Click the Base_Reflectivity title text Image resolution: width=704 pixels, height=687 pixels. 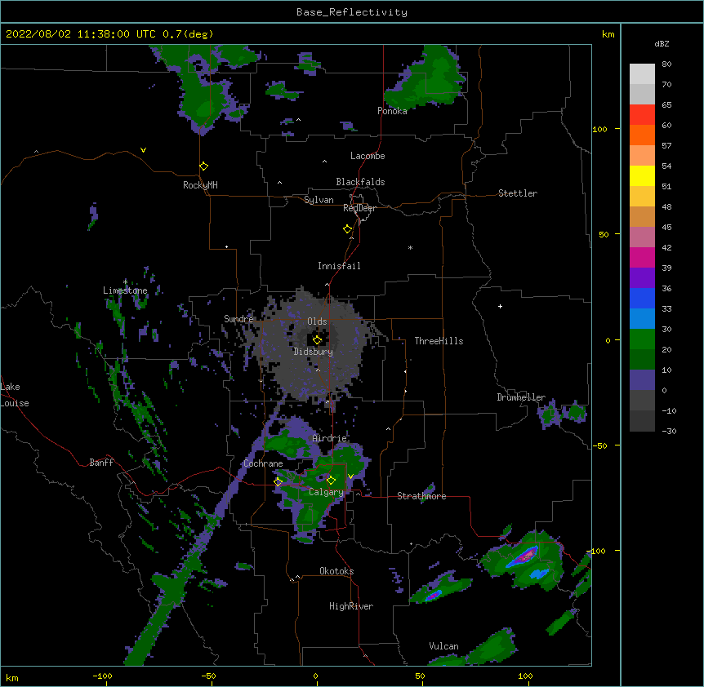coord(352,12)
